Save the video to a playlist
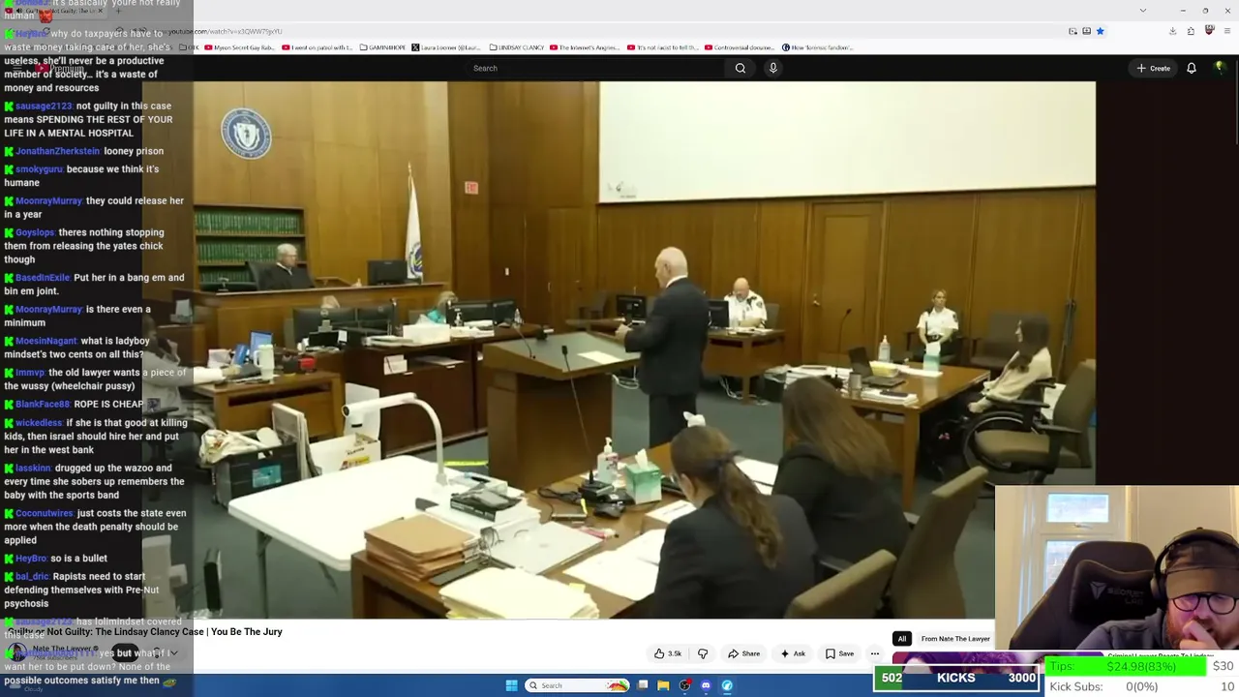Image resolution: width=1239 pixels, height=697 pixels. (x=839, y=653)
